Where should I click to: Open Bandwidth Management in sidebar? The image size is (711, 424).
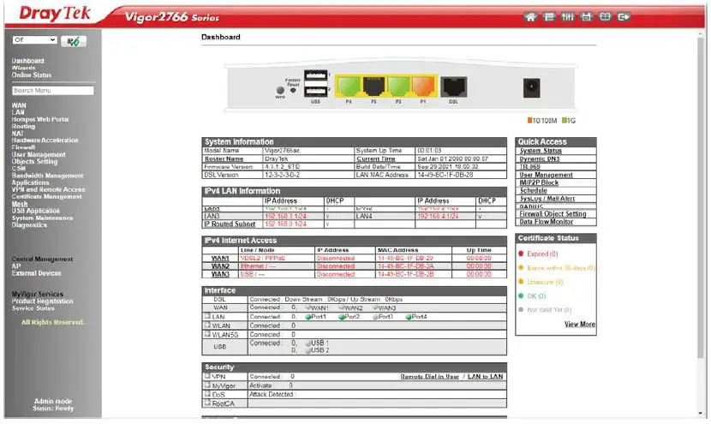(48, 176)
